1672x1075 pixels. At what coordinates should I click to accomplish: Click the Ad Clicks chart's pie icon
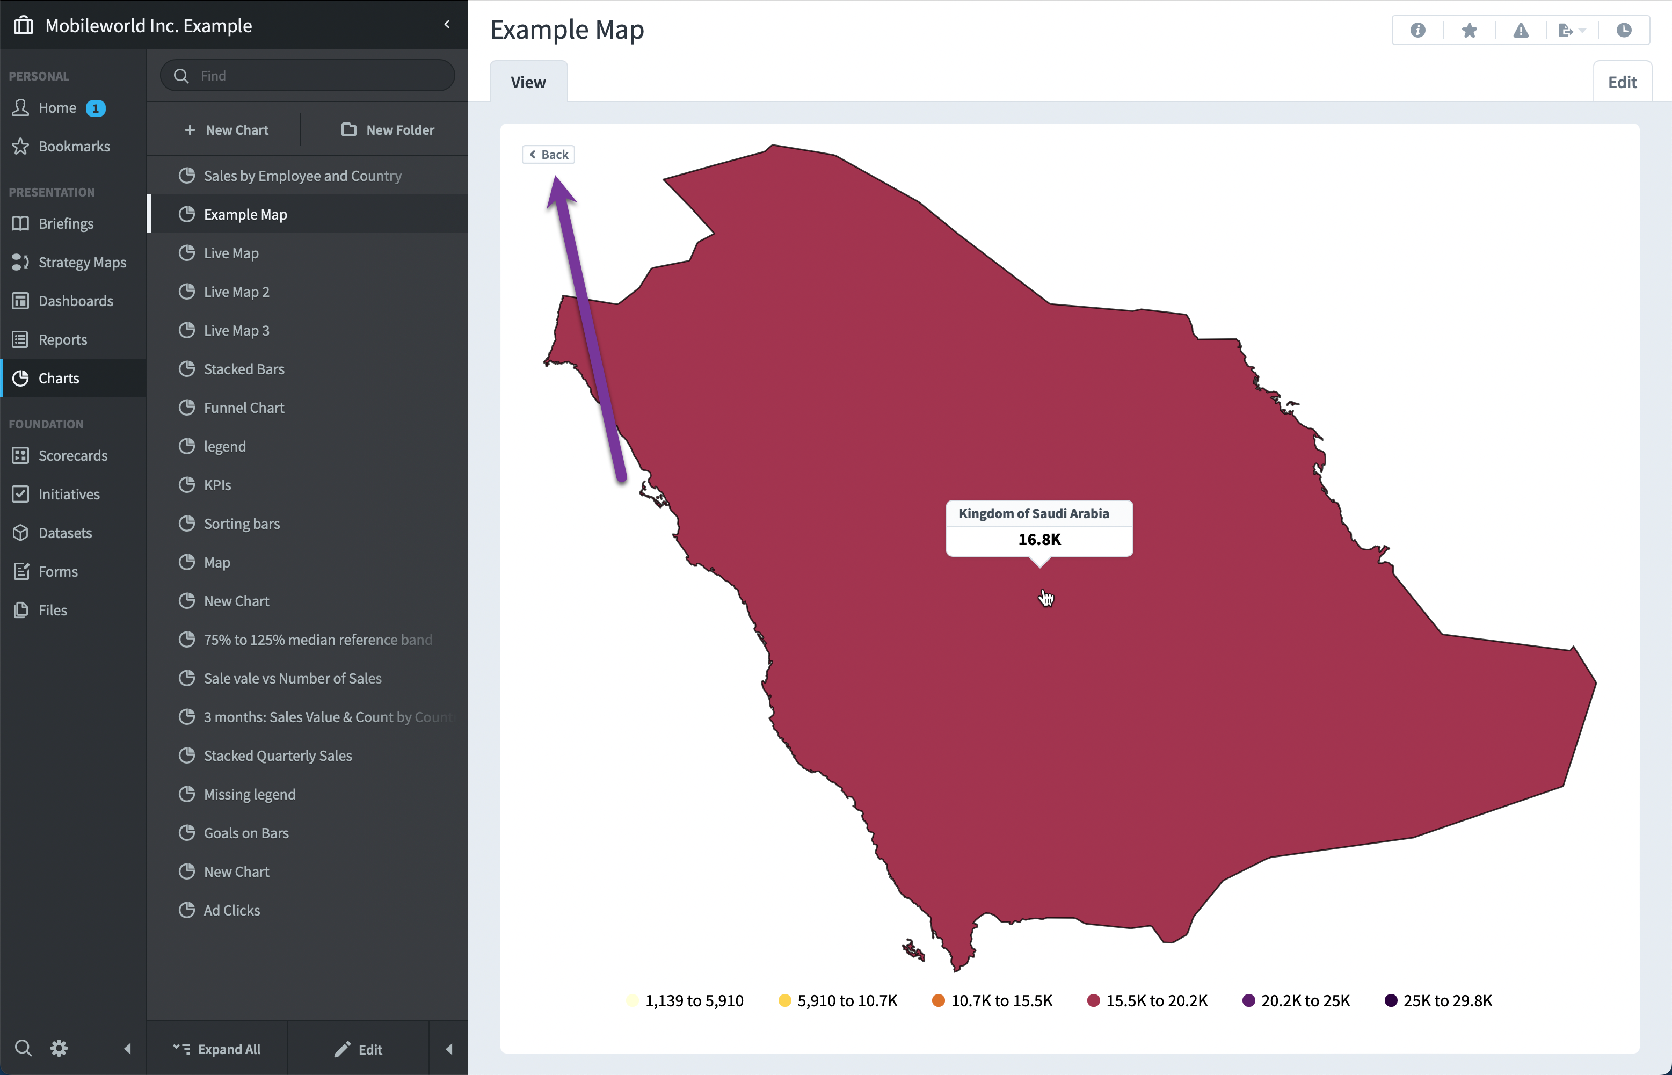point(186,910)
